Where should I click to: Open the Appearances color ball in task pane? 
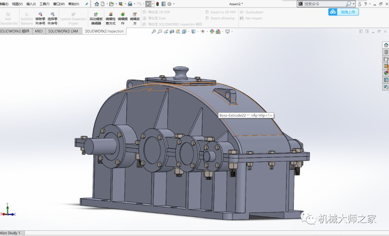(386, 73)
